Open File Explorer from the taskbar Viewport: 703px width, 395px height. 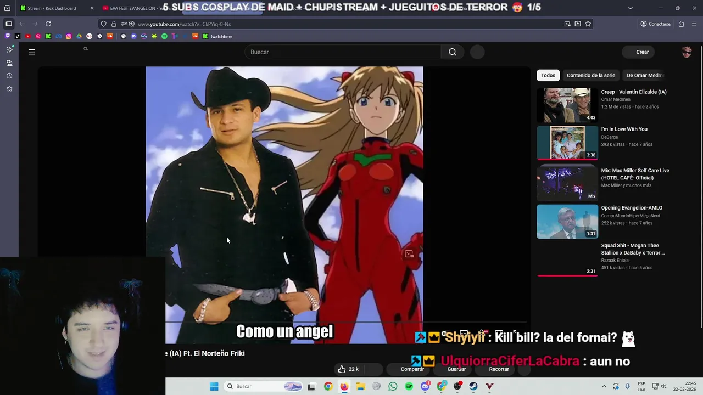[360, 386]
